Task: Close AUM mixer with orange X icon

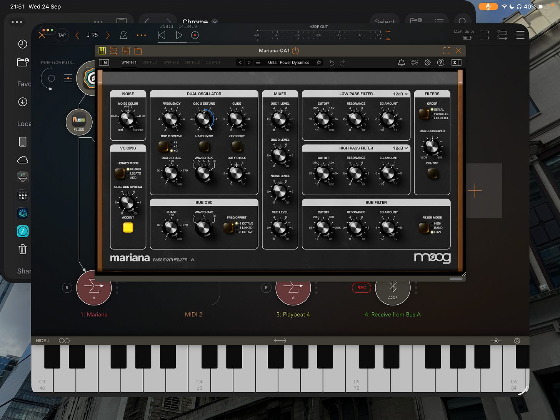Action: pyautogui.click(x=42, y=35)
